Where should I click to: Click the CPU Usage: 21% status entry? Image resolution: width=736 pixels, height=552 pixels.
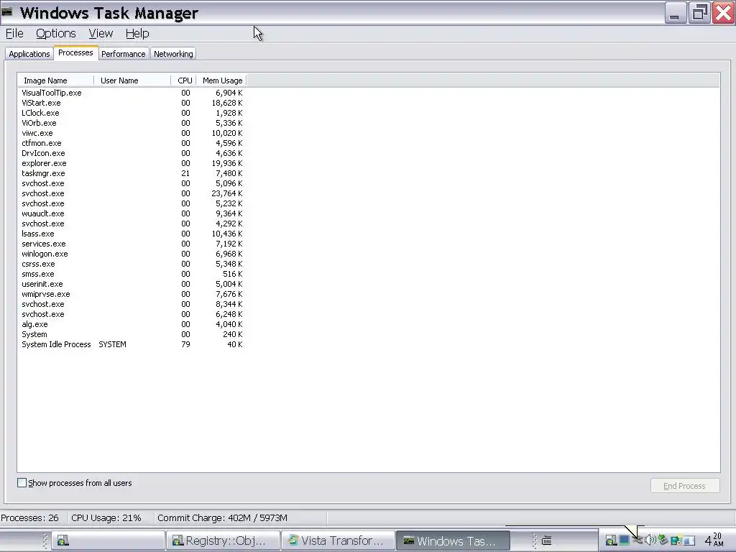point(106,517)
